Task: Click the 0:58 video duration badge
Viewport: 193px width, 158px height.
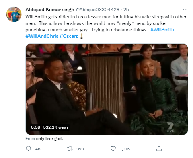Action: point(35,127)
